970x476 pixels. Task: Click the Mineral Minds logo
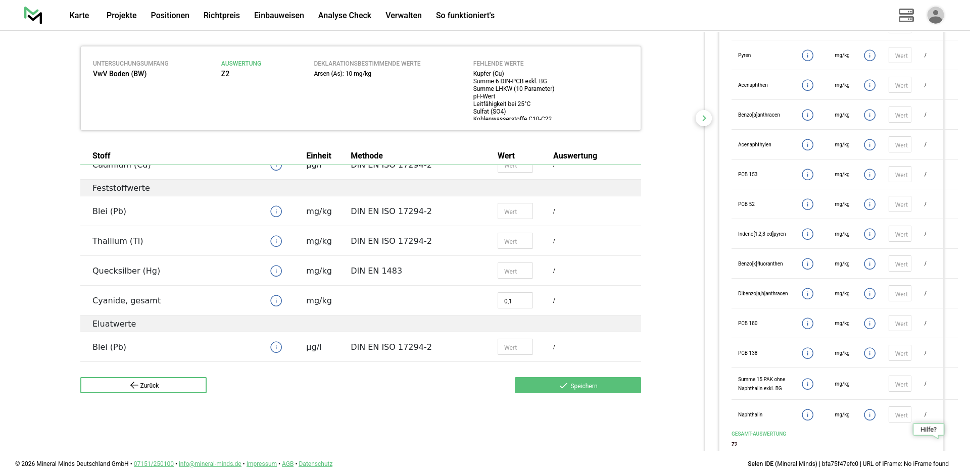[x=33, y=15]
